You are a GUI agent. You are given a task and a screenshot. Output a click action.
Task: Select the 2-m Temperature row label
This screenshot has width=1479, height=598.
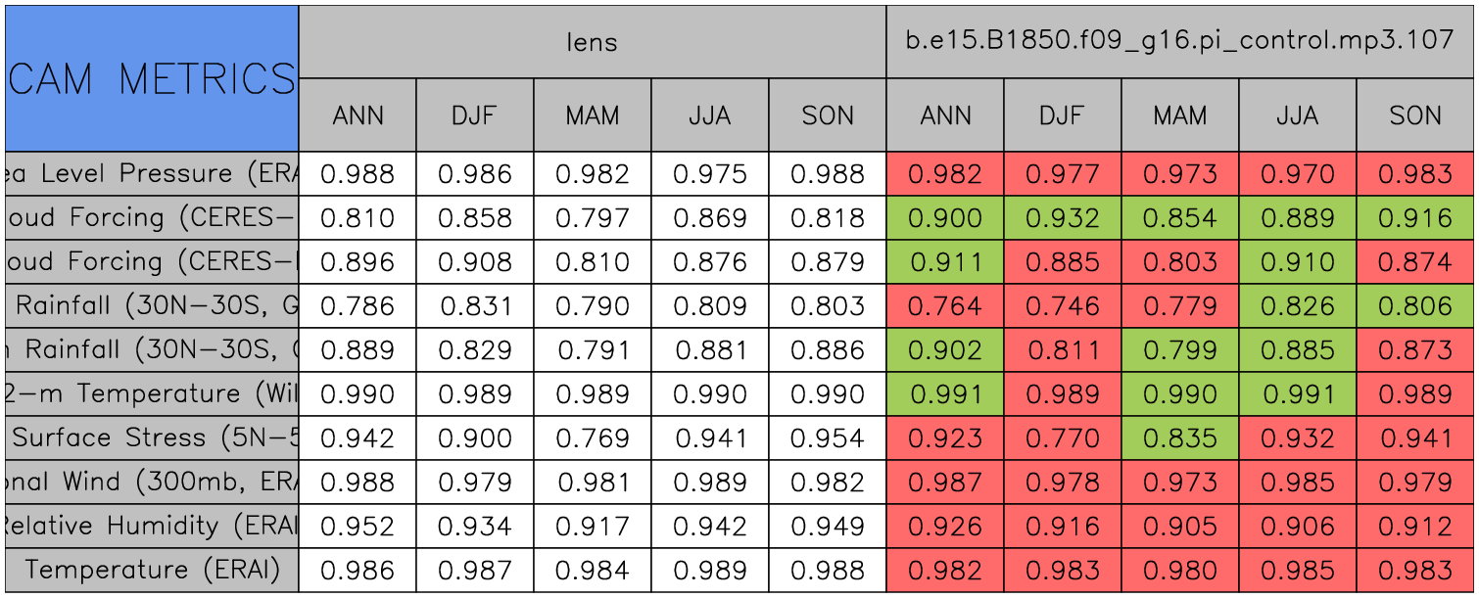click(x=152, y=394)
